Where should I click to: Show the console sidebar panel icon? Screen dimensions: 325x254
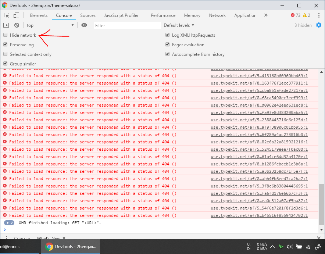6,25
